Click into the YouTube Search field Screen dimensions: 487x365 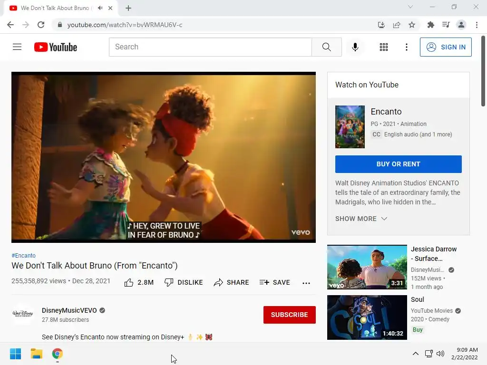coord(210,47)
